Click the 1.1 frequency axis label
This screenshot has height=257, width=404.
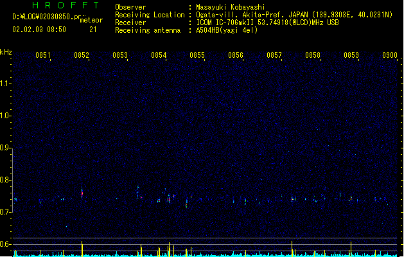point(5,84)
